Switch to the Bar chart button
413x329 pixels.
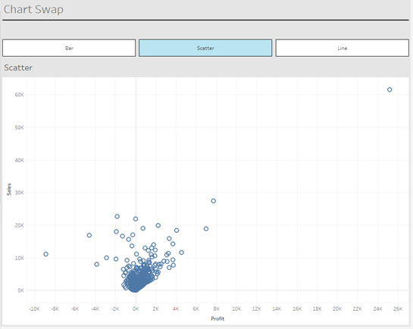(69, 48)
